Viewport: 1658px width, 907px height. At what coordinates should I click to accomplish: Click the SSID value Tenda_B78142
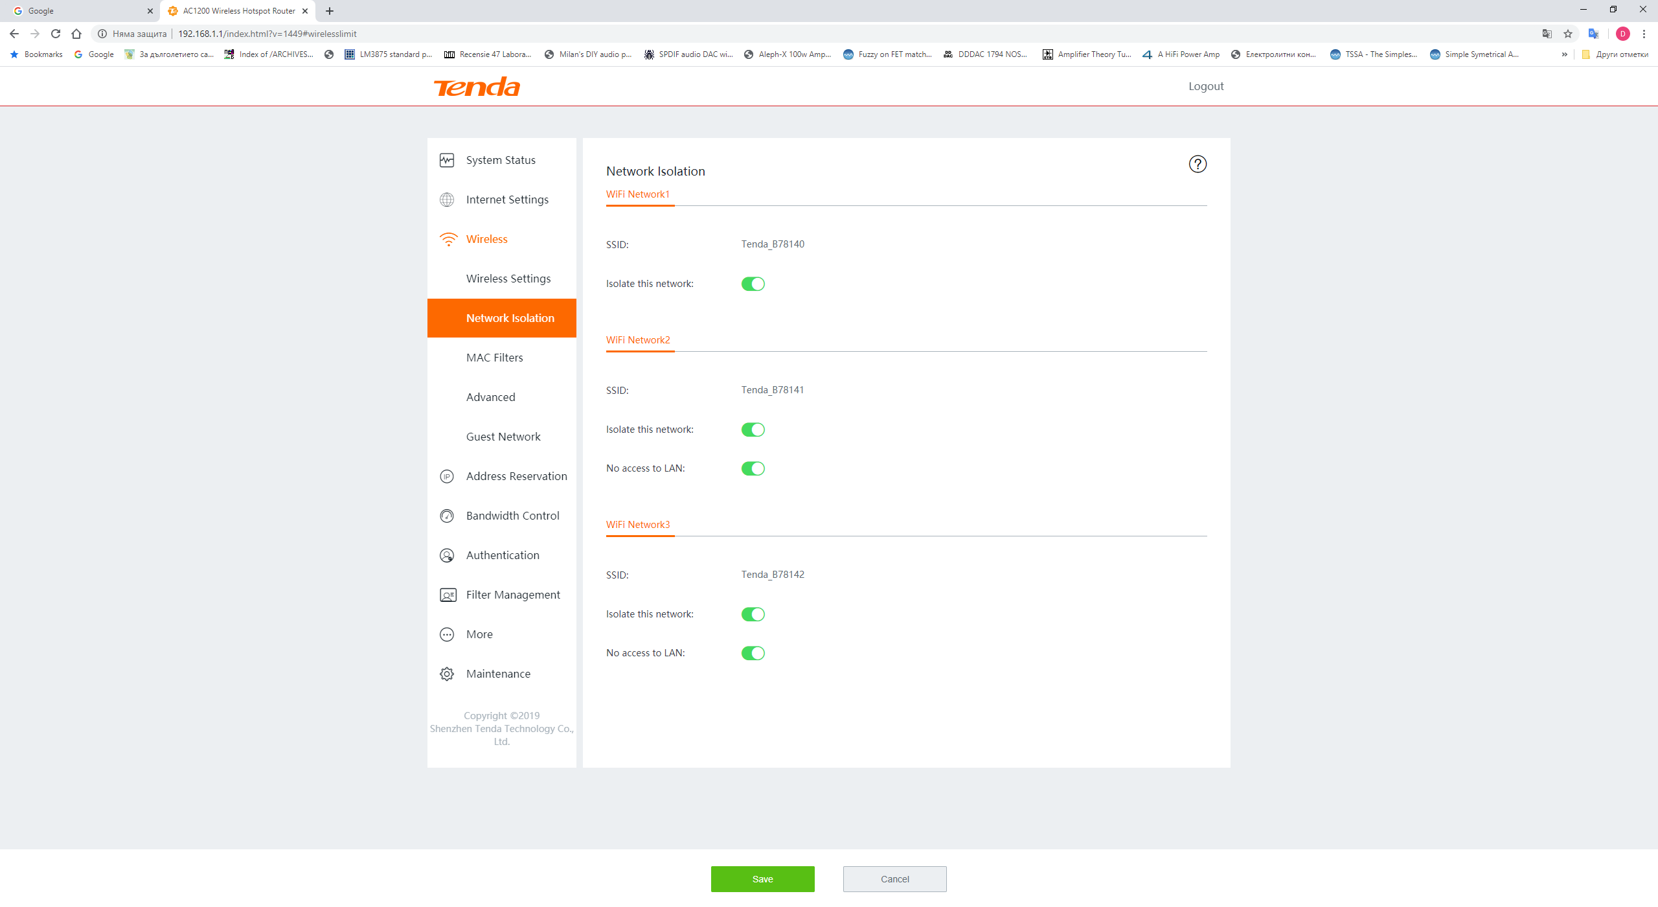773,575
